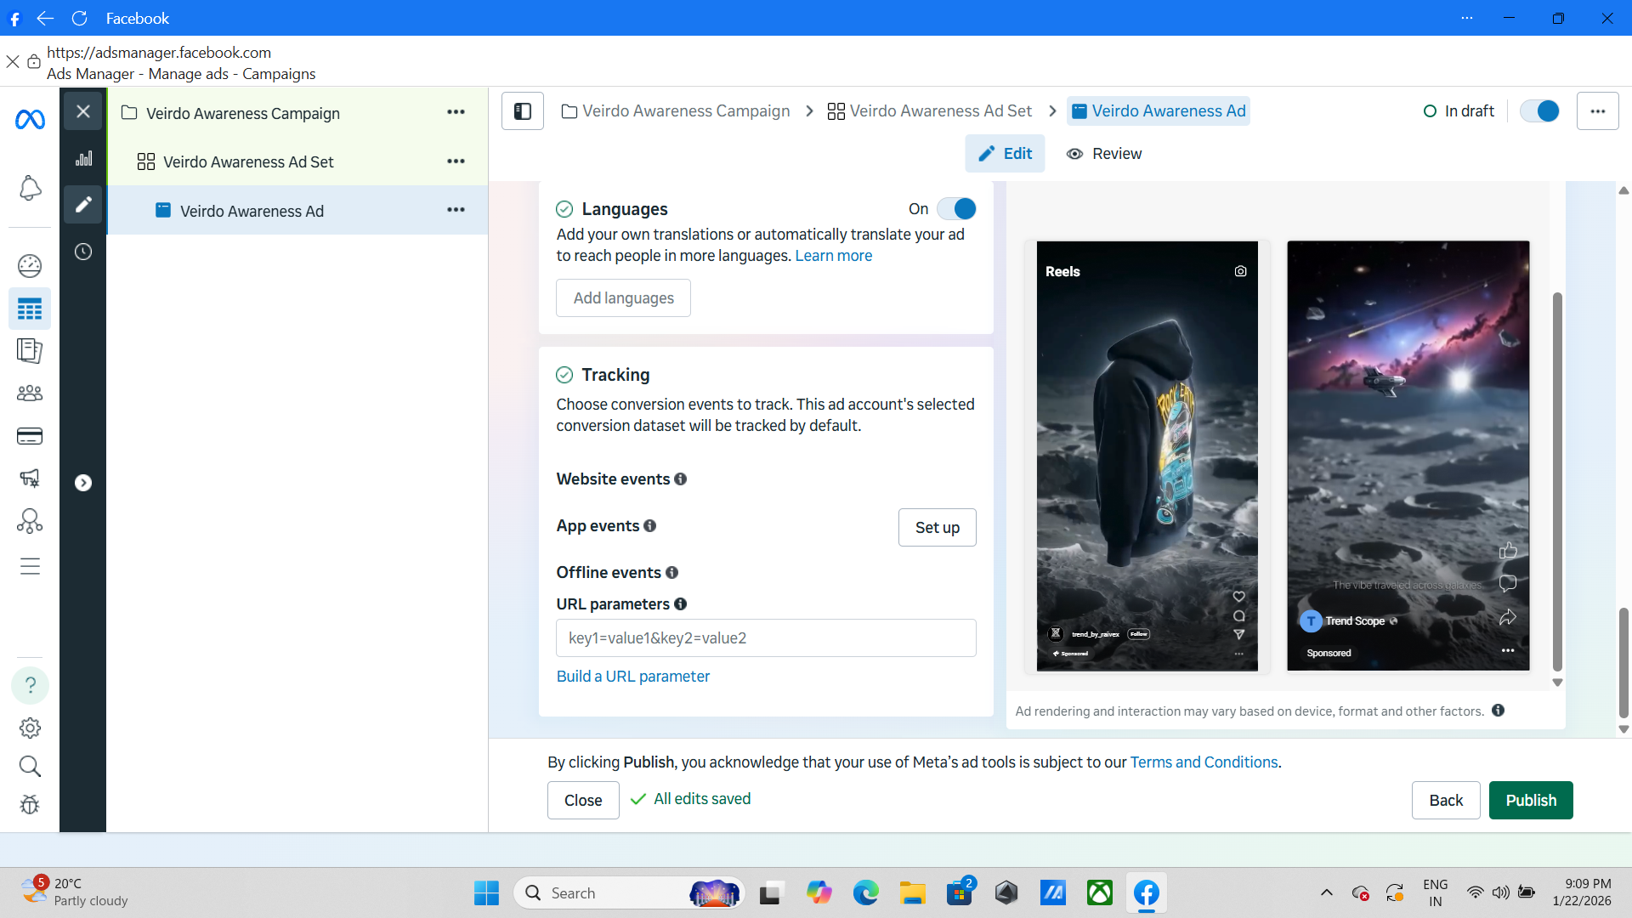Screen dimensions: 1632x918
Task: Open Advertising settings megaphone icon
Action: click(x=30, y=478)
